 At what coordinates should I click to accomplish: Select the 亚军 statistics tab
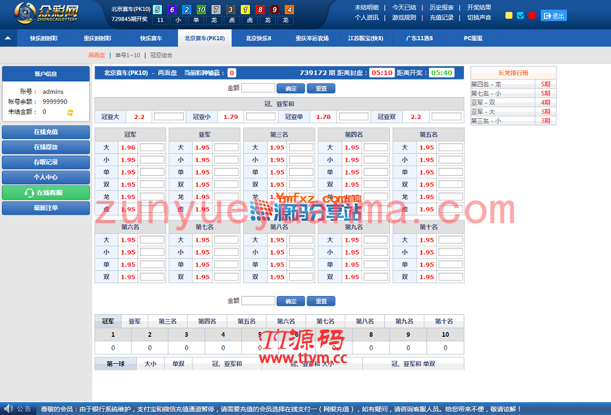(134, 322)
